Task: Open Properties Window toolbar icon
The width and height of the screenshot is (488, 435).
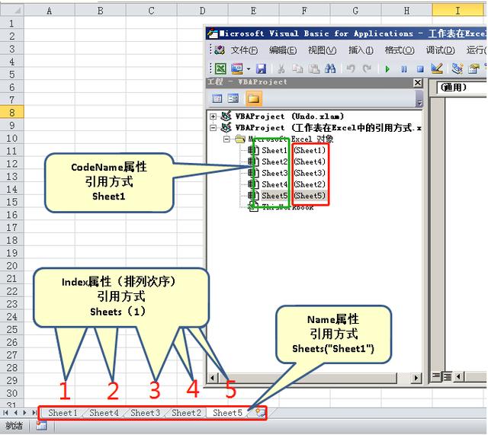Action: point(474,69)
